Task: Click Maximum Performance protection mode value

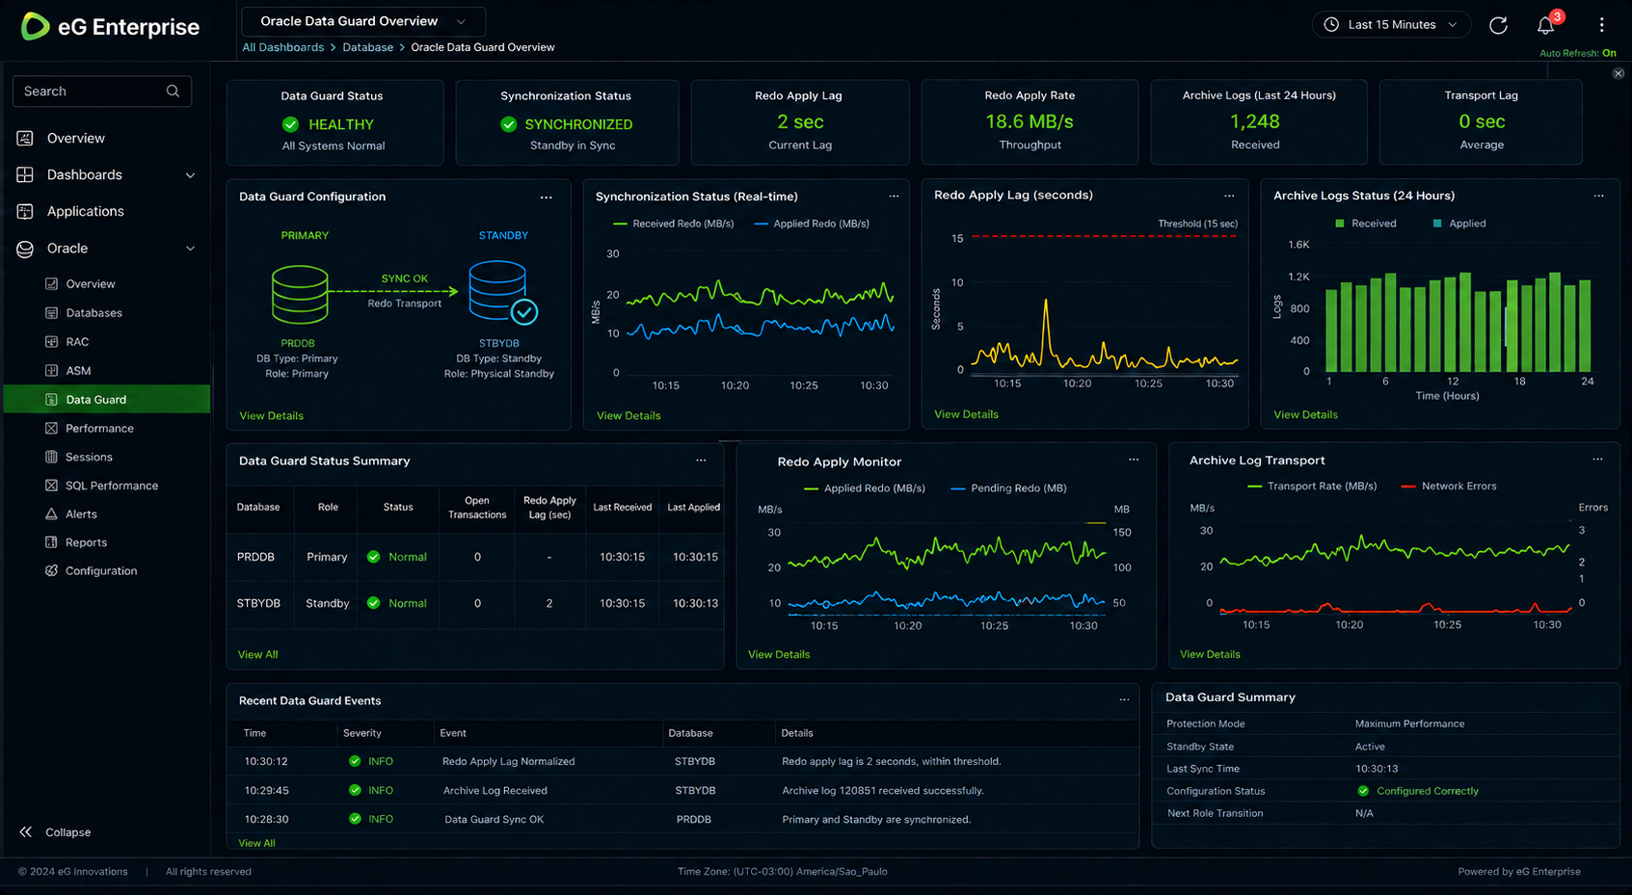Action: click(1409, 724)
